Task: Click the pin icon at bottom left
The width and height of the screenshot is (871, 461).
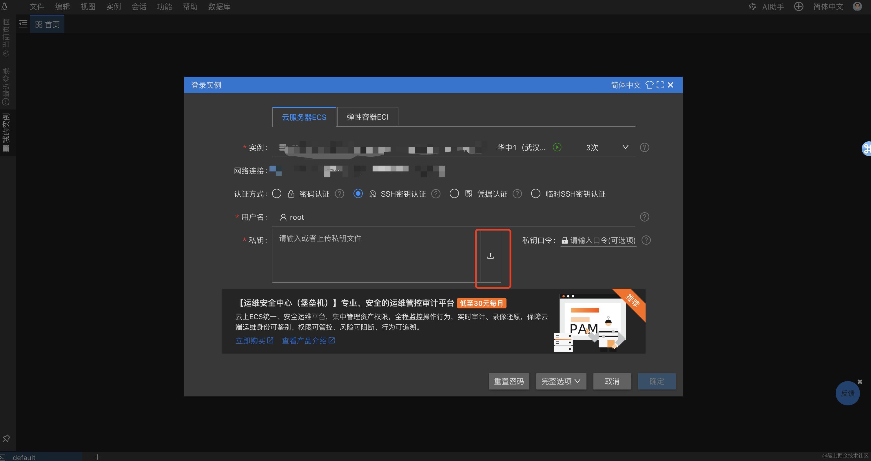Action: coord(6,439)
